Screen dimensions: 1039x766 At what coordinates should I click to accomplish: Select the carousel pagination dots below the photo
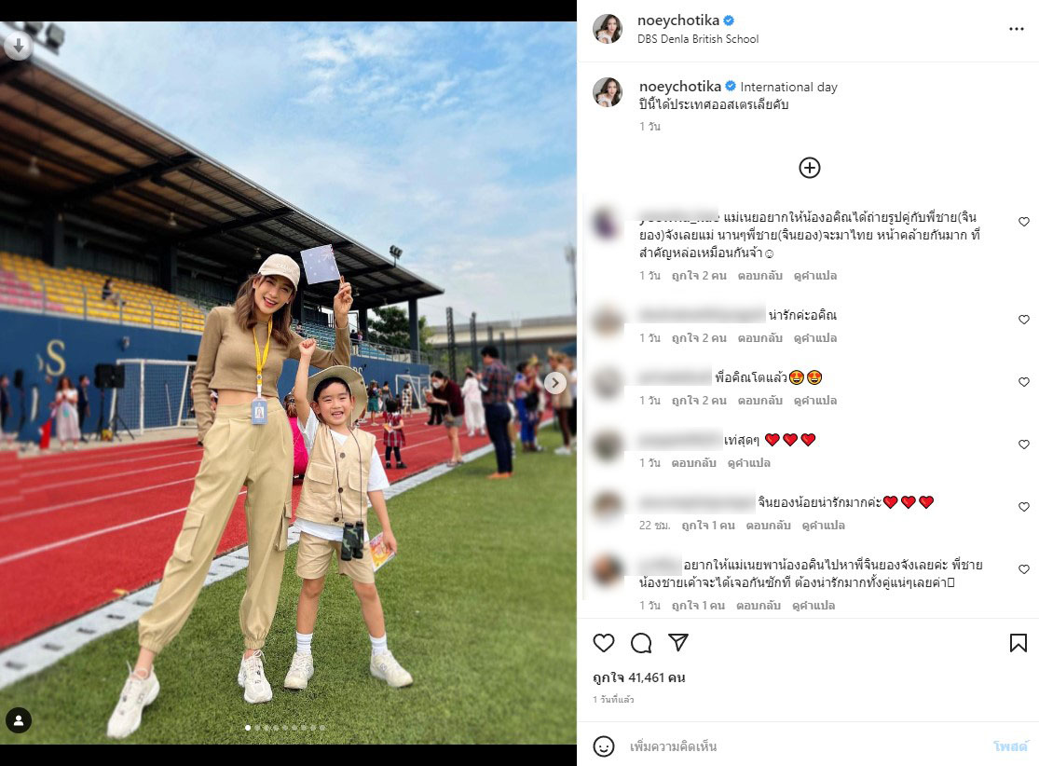click(x=285, y=728)
